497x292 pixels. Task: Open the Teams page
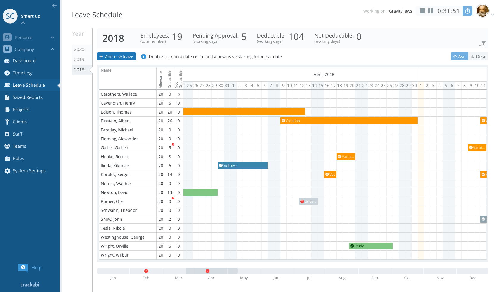tap(19, 146)
